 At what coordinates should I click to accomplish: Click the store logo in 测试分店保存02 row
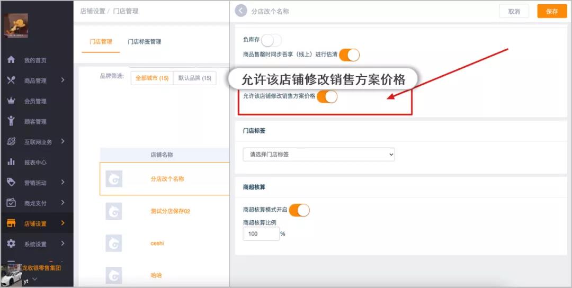tap(114, 211)
